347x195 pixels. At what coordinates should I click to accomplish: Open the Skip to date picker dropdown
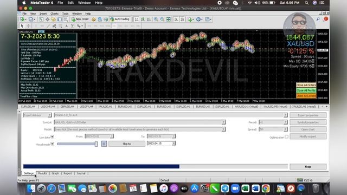173,144
